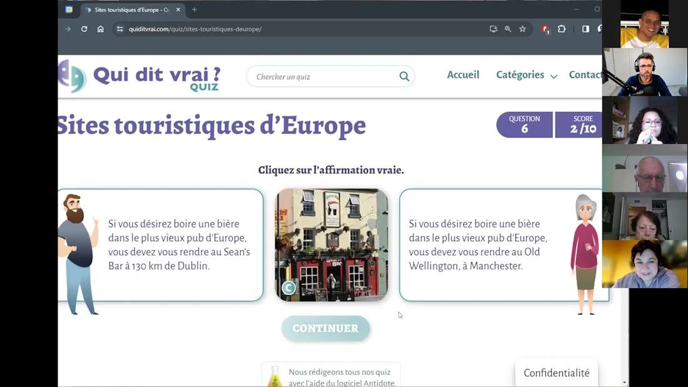This screenshot has width=688, height=387.
Task: Click the Antidote bottle icon
Action: pos(275,376)
